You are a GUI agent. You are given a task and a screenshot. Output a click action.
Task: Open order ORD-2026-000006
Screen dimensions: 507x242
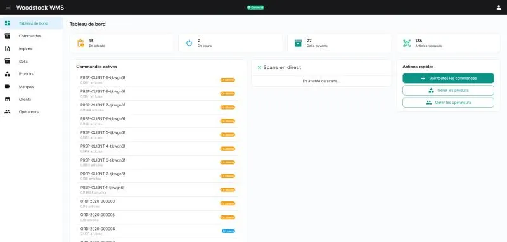(158, 203)
